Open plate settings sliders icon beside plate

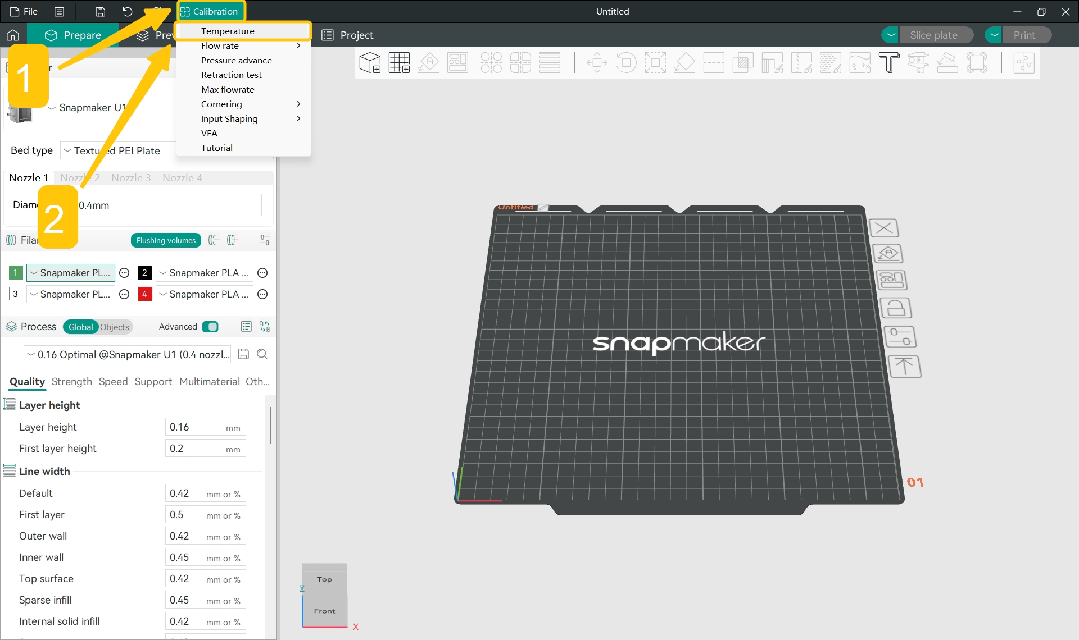tap(900, 337)
